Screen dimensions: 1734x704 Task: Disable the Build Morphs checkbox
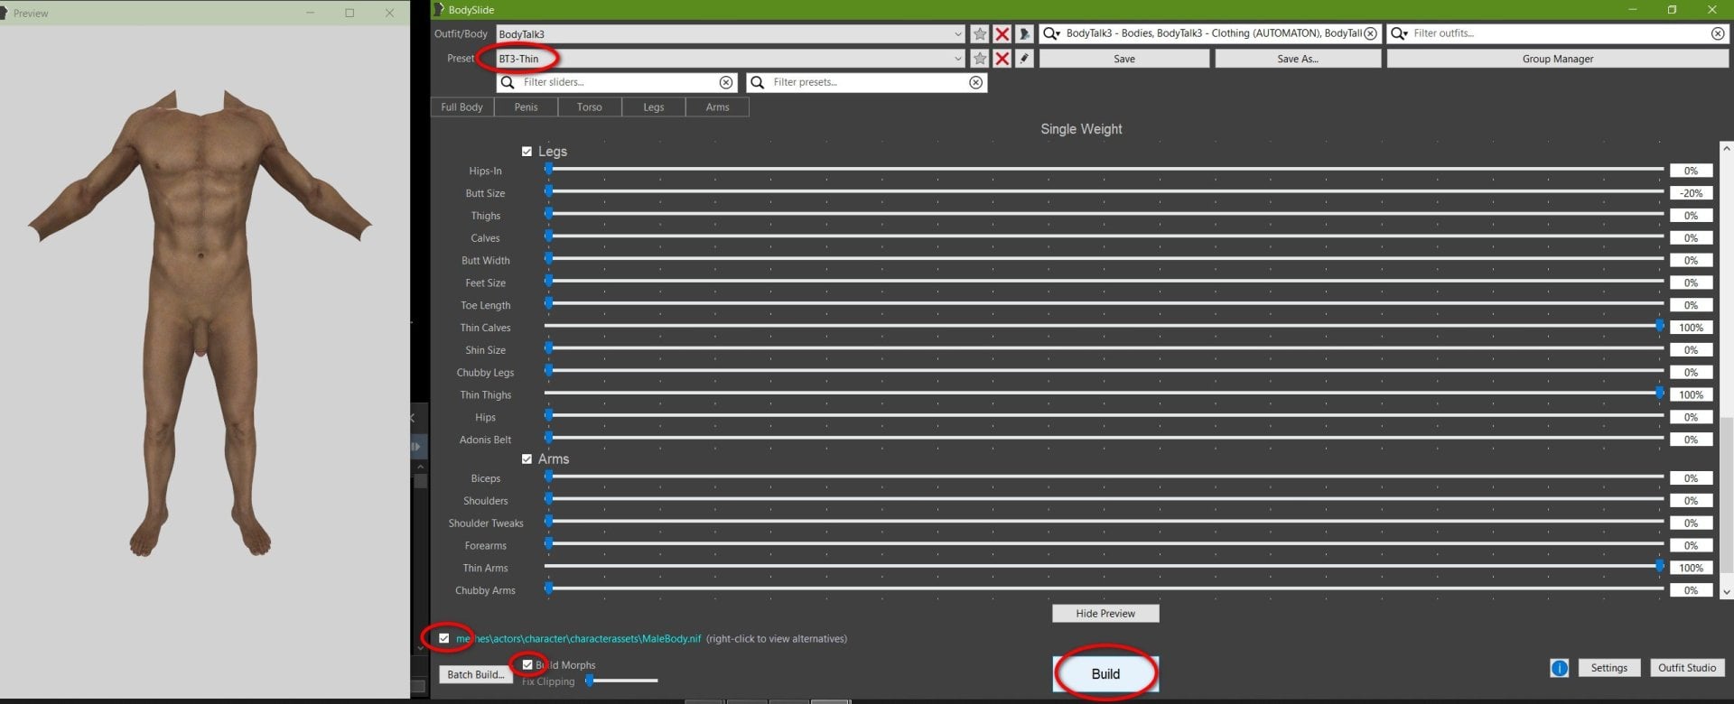click(527, 665)
